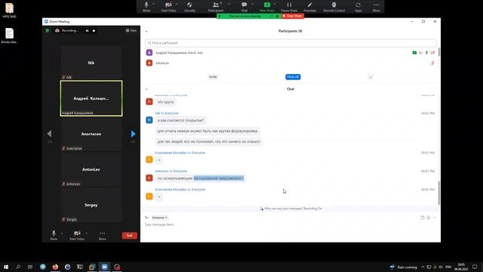Viewport: 483px width, 272px height.
Task: Click the red End button
Action: [x=129, y=236]
